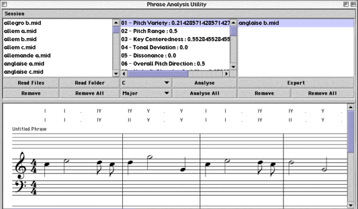358x209 pixels.
Task: Select anglaise a.mid in file list
Action: point(58,64)
